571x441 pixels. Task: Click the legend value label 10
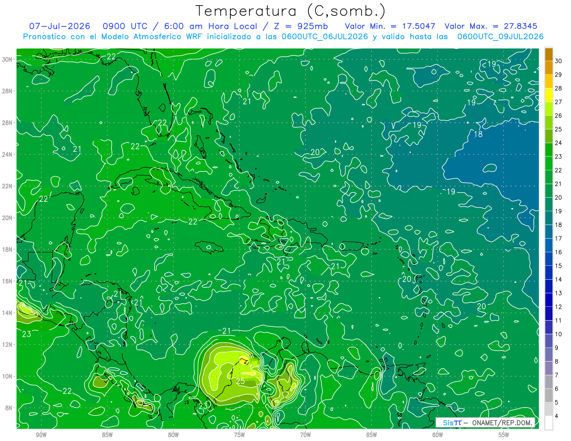tap(559, 334)
